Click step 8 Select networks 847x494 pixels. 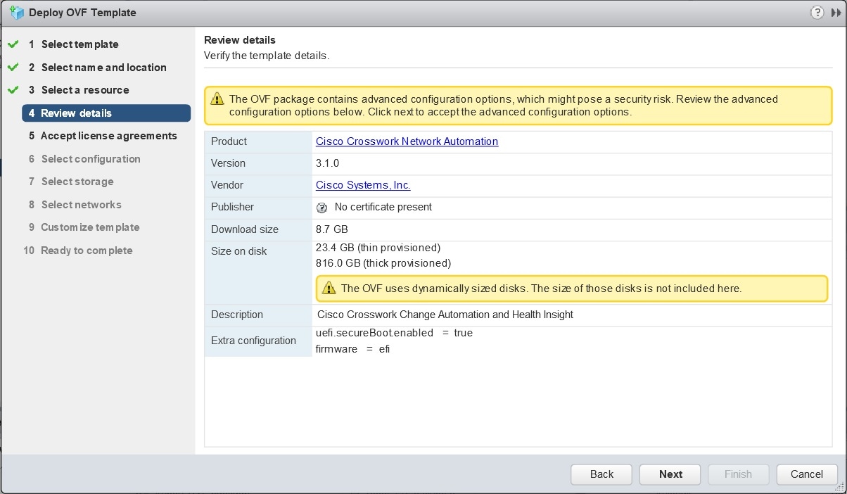click(x=75, y=205)
